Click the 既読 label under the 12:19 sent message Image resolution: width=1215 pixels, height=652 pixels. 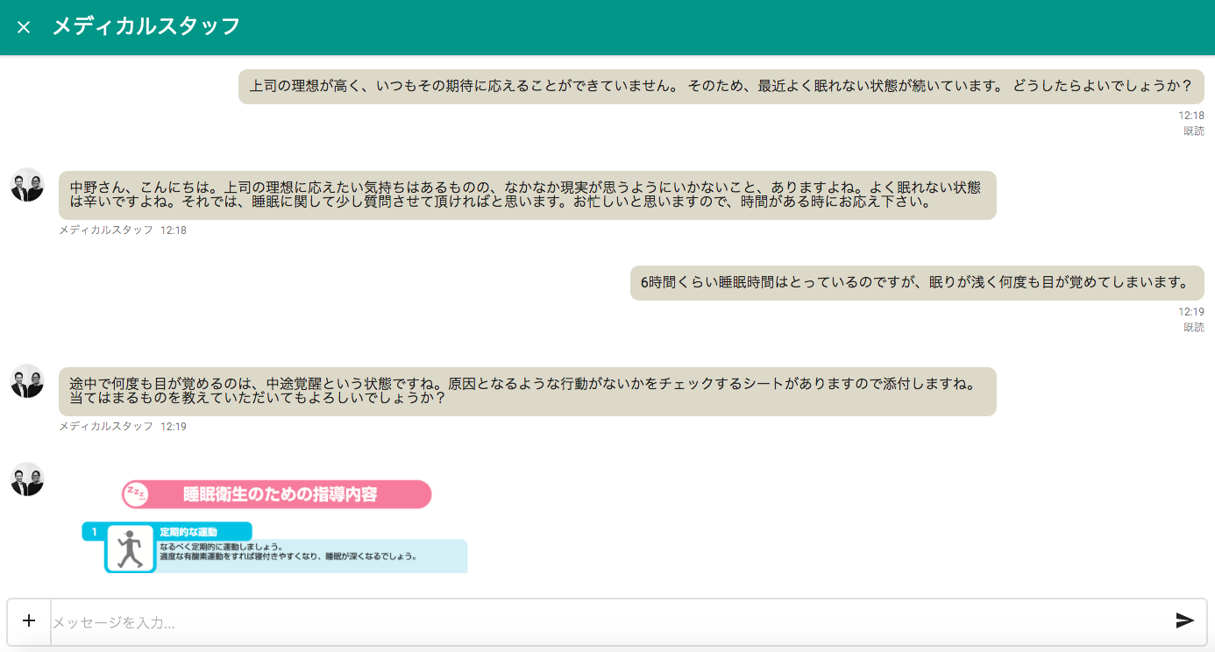tap(1194, 328)
